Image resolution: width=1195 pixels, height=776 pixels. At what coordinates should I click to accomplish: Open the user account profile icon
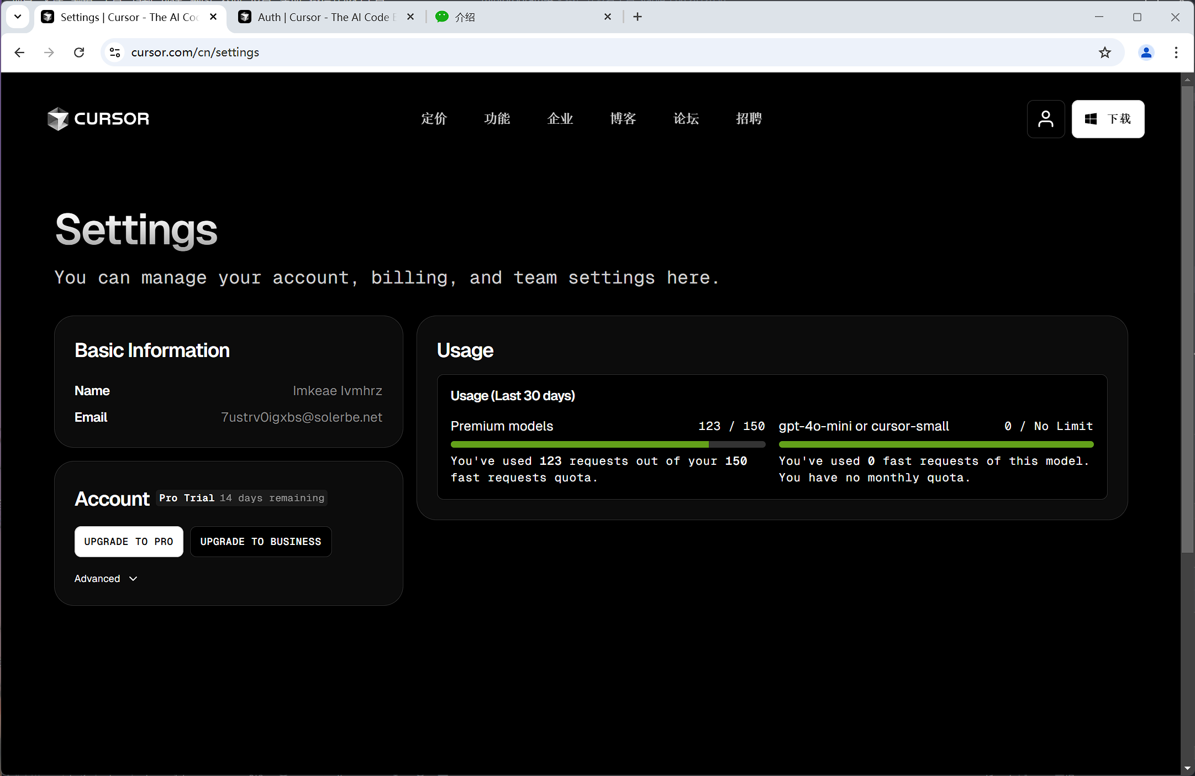coord(1045,119)
